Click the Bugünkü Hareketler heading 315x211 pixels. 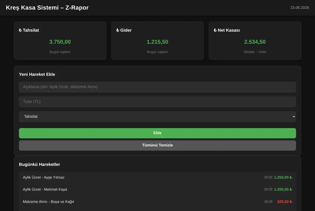coord(40,164)
